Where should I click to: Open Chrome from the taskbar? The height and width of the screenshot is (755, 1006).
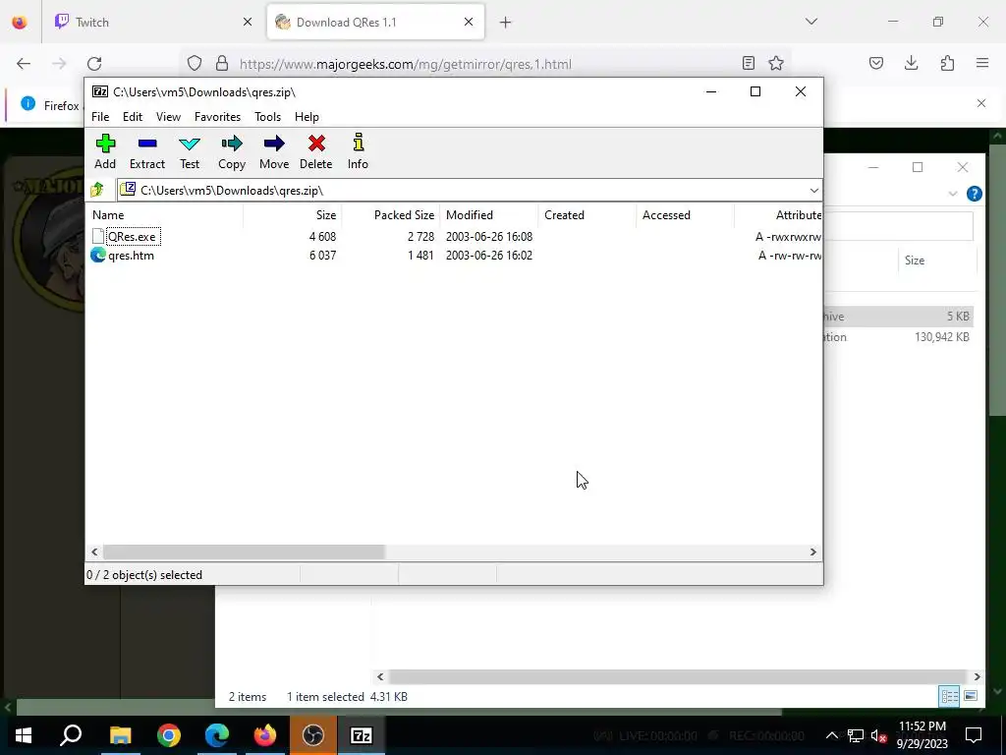[169, 735]
